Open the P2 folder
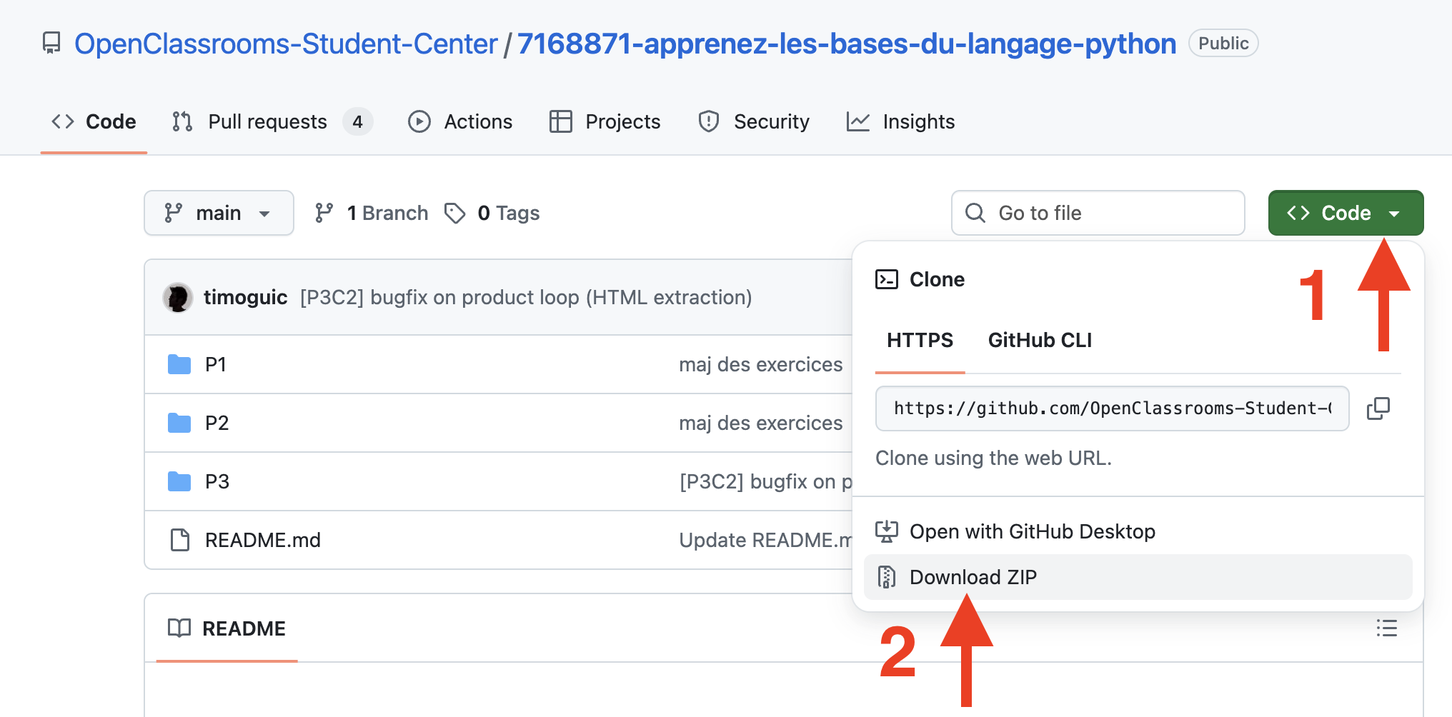Image resolution: width=1452 pixels, height=717 pixels. (x=217, y=423)
